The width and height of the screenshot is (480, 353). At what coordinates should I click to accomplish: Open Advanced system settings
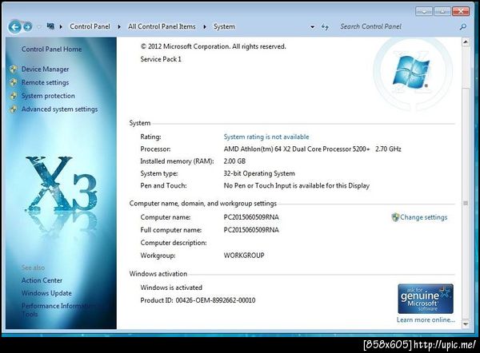59,109
